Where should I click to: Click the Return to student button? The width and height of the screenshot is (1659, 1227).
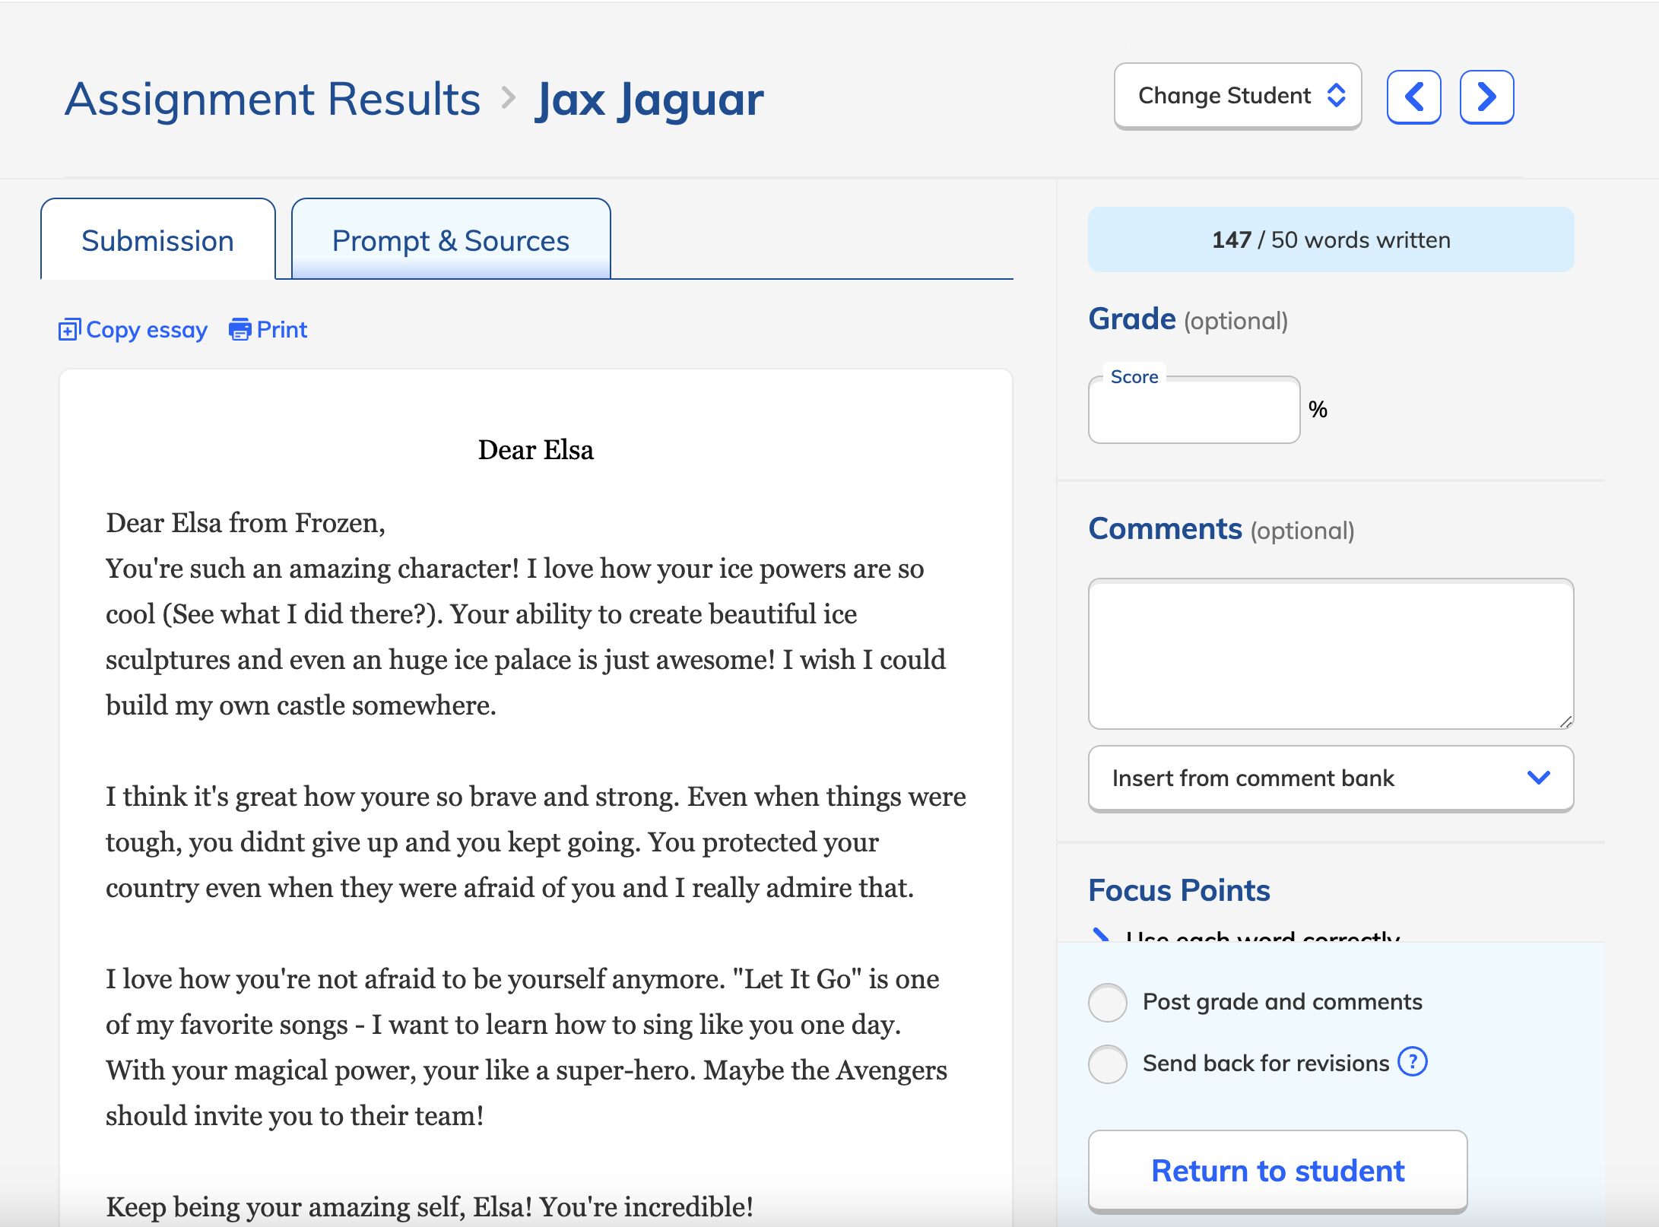coord(1277,1171)
